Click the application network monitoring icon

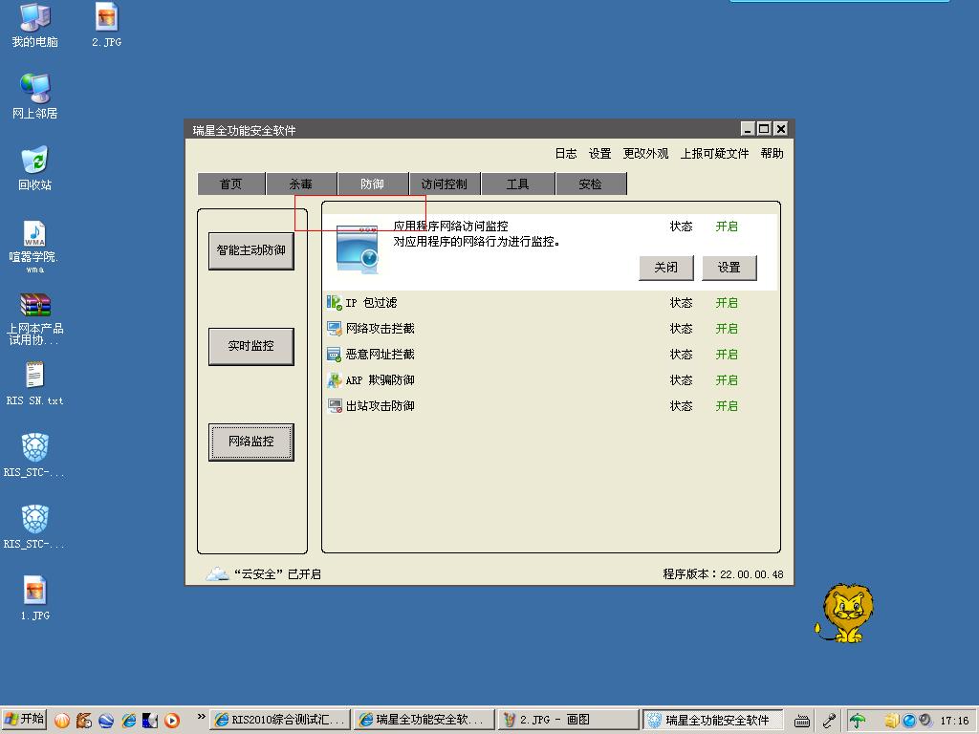[x=358, y=249]
